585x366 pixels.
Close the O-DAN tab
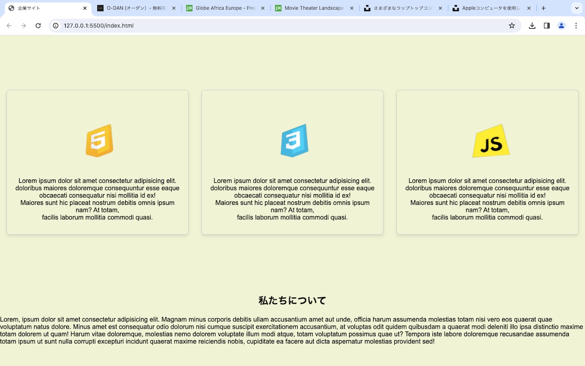(174, 8)
